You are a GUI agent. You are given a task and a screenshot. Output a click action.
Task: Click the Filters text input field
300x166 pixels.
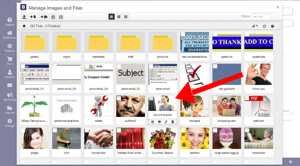click(261, 17)
